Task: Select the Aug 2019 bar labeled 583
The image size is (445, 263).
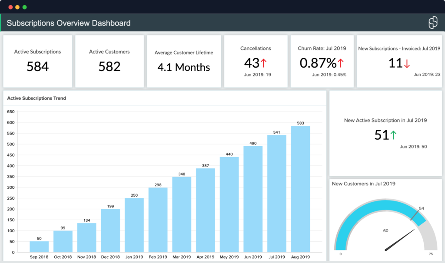Action: point(301,189)
